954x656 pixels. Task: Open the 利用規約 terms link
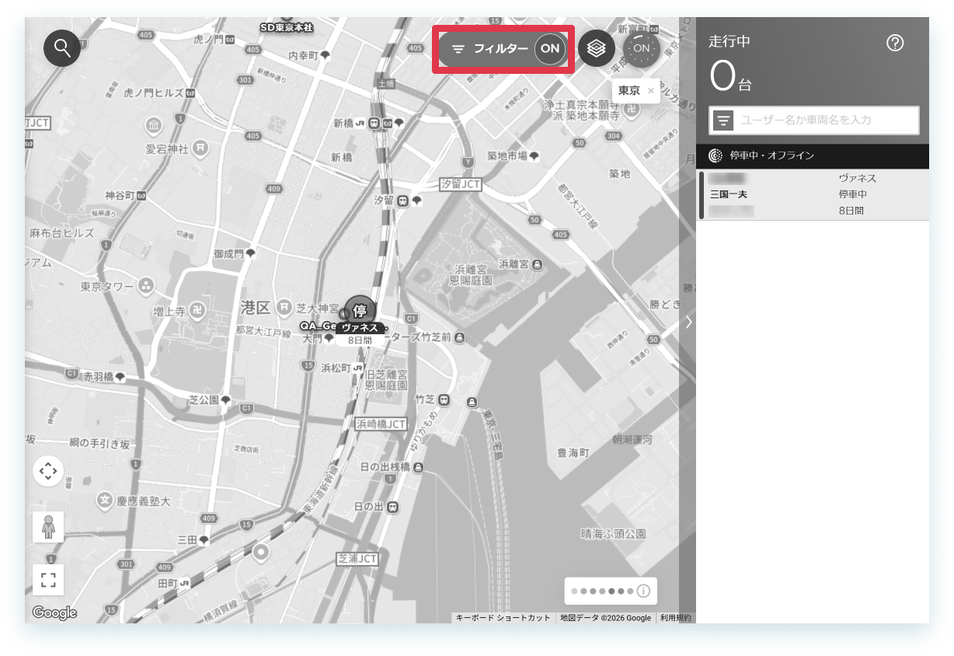(x=674, y=618)
